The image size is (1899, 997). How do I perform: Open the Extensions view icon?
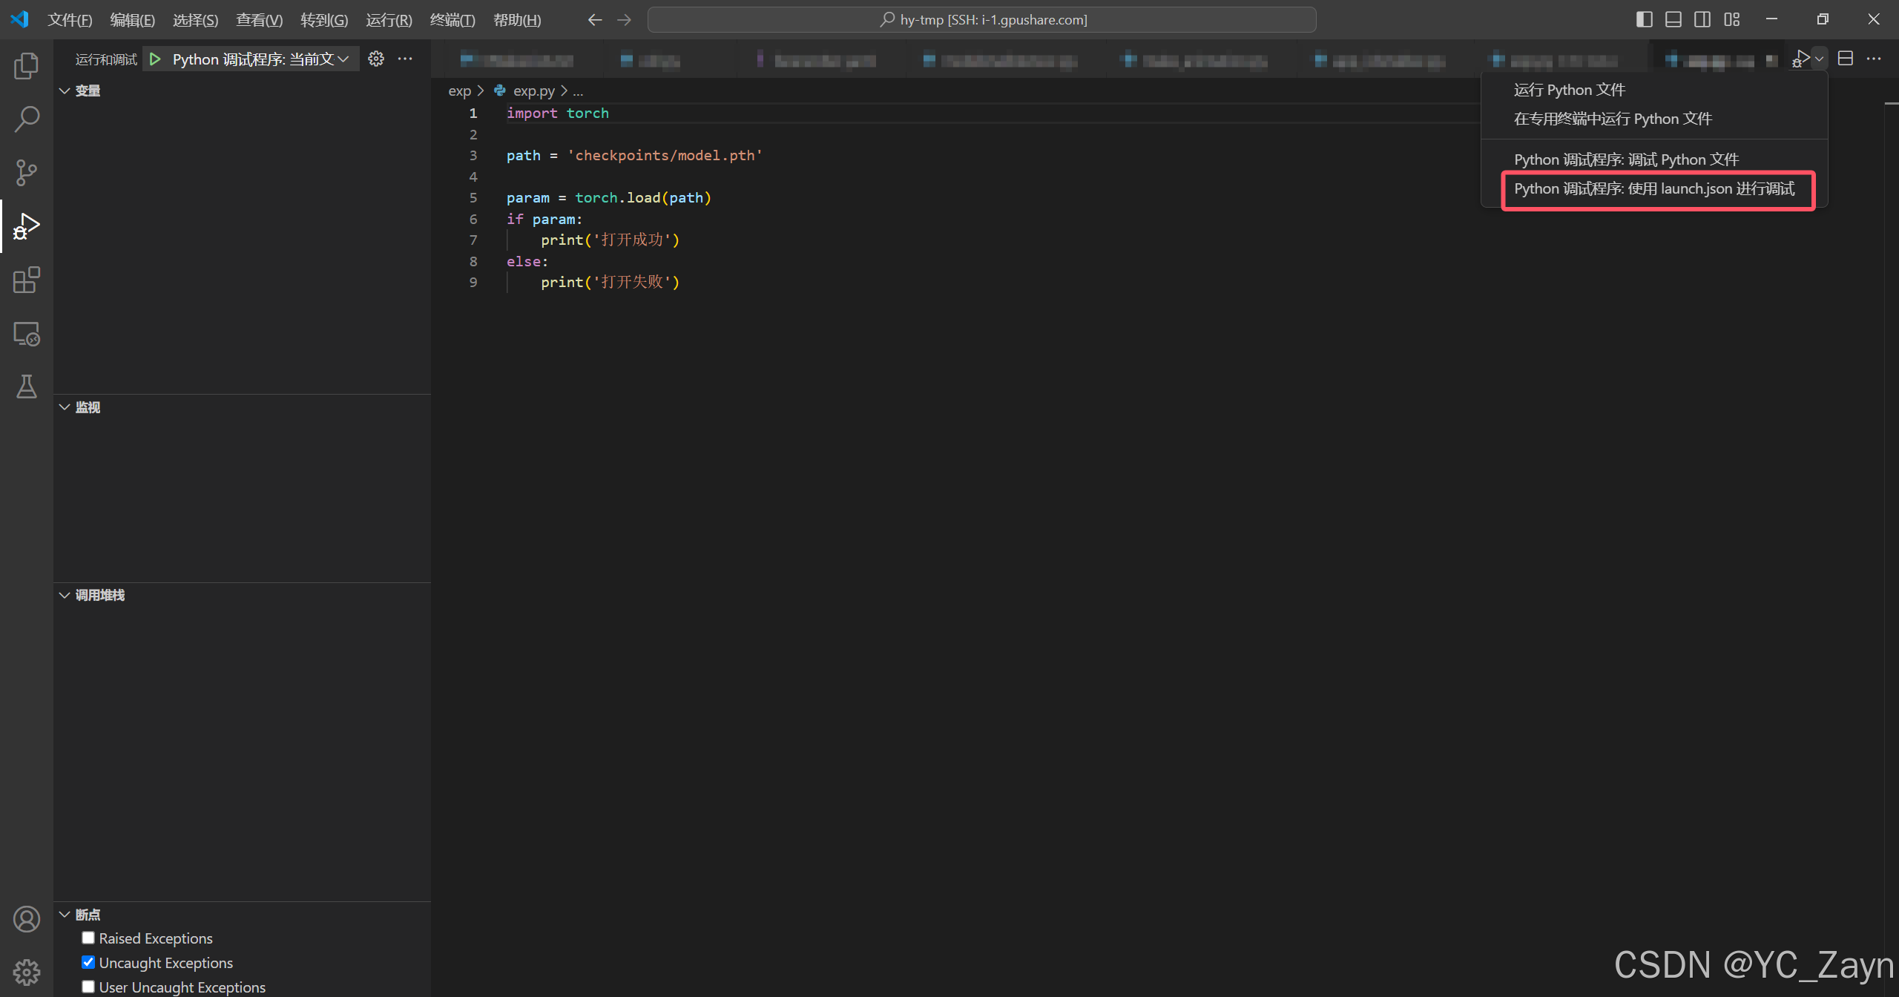point(27,280)
